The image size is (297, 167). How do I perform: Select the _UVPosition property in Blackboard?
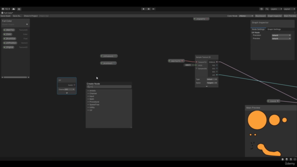coord(10,43)
